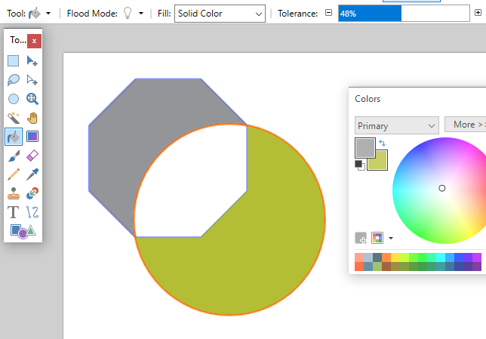The height and width of the screenshot is (339, 486).
Task: Select the Paint Bucket tool in Tools window
Action: click(14, 137)
